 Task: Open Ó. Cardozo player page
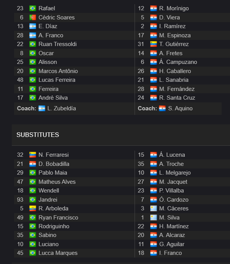click(x=174, y=199)
